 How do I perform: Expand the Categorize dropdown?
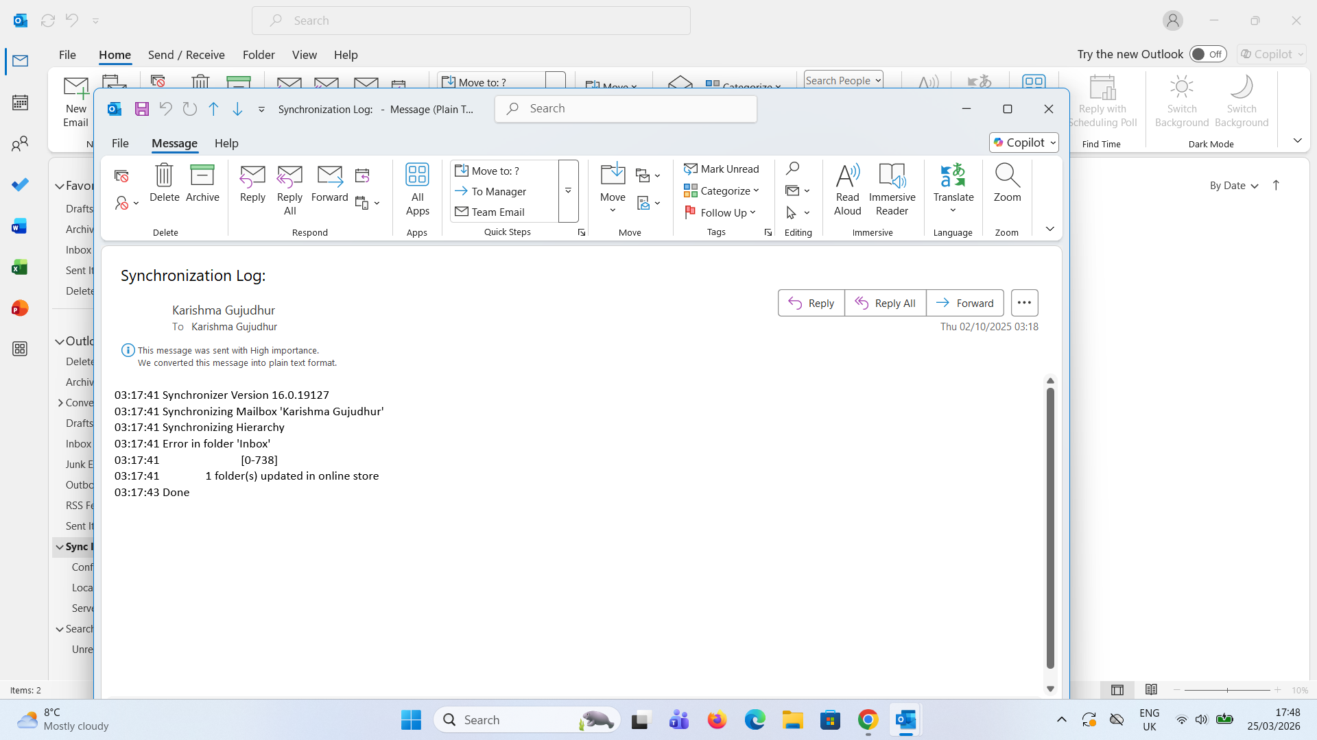[722, 191]
